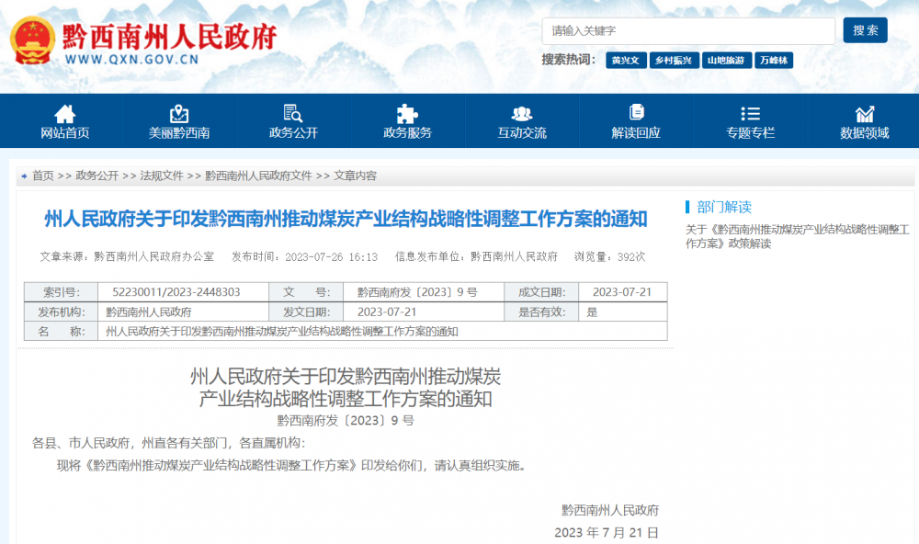Click the document icon above 解读回应

[636, 112]
